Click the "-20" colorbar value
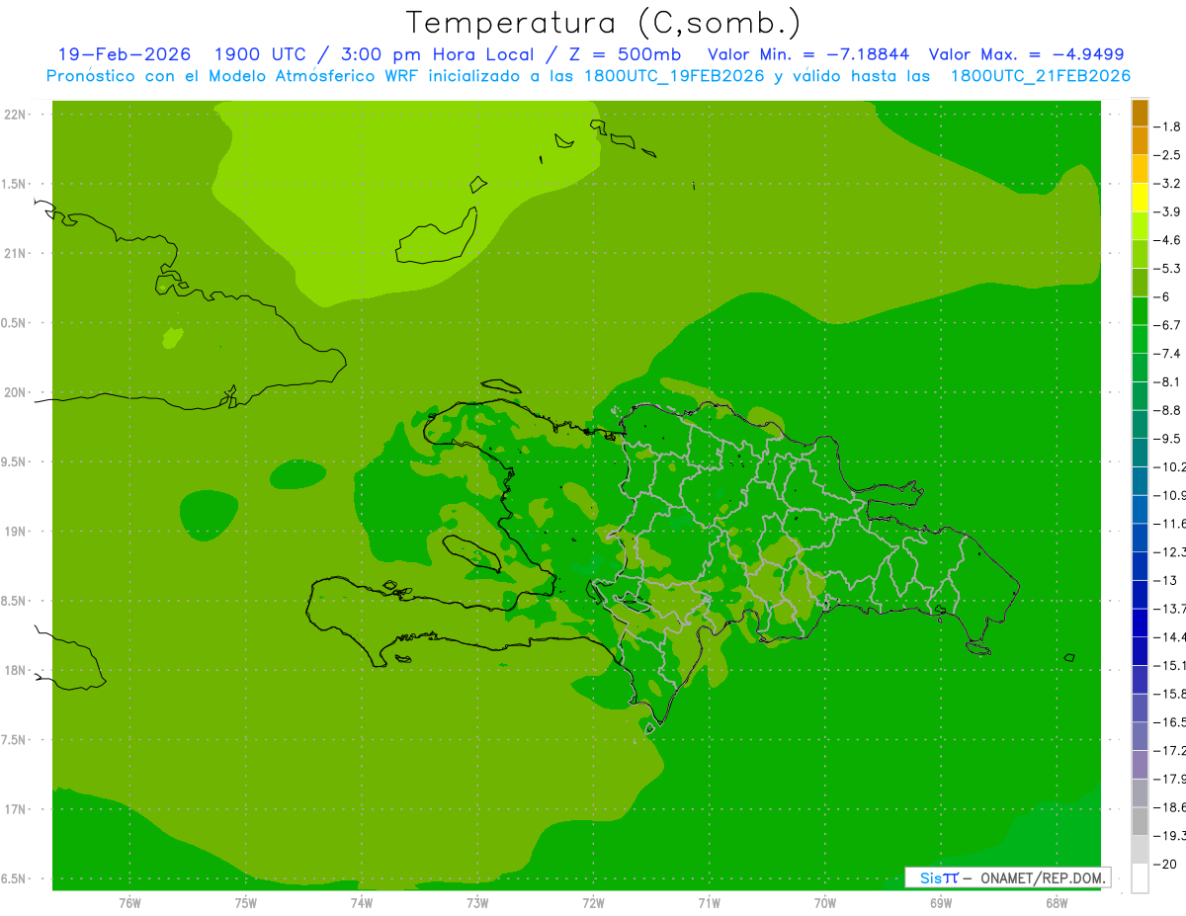This screenshot has width=1186, height=916. click(1166, 864)
